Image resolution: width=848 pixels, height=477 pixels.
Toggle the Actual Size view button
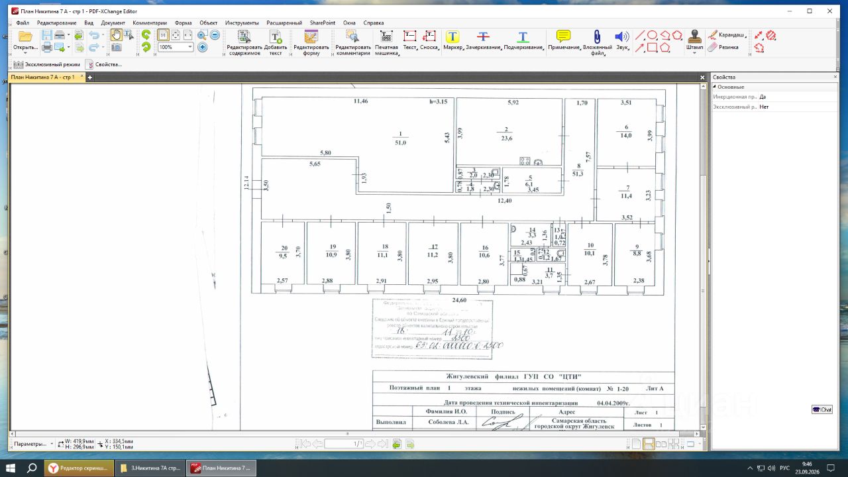(163, 35)
